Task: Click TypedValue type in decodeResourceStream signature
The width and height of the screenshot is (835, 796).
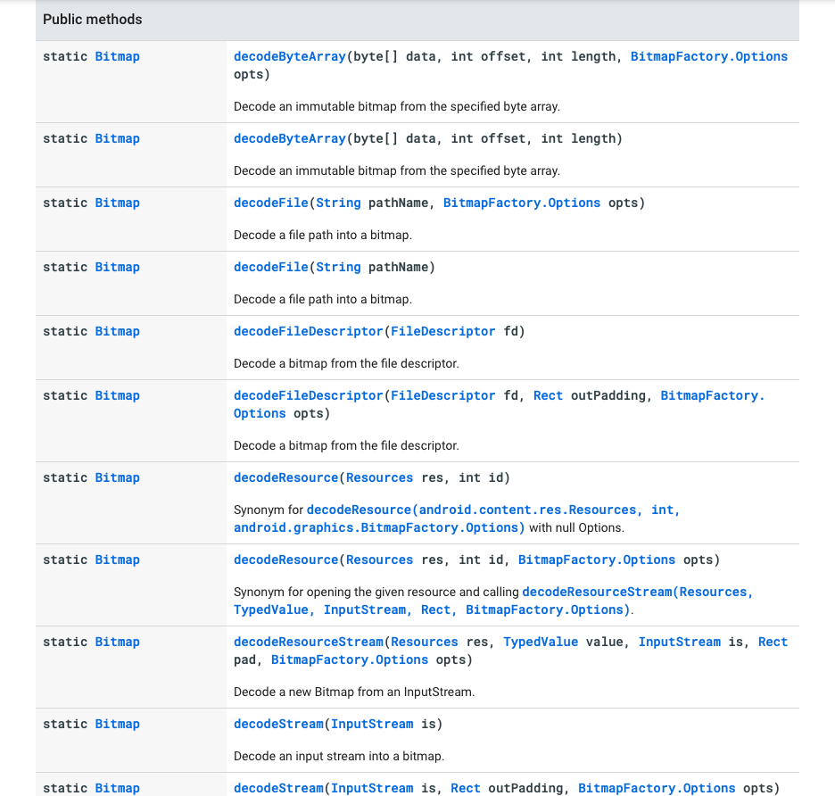Action: (541, 642)
